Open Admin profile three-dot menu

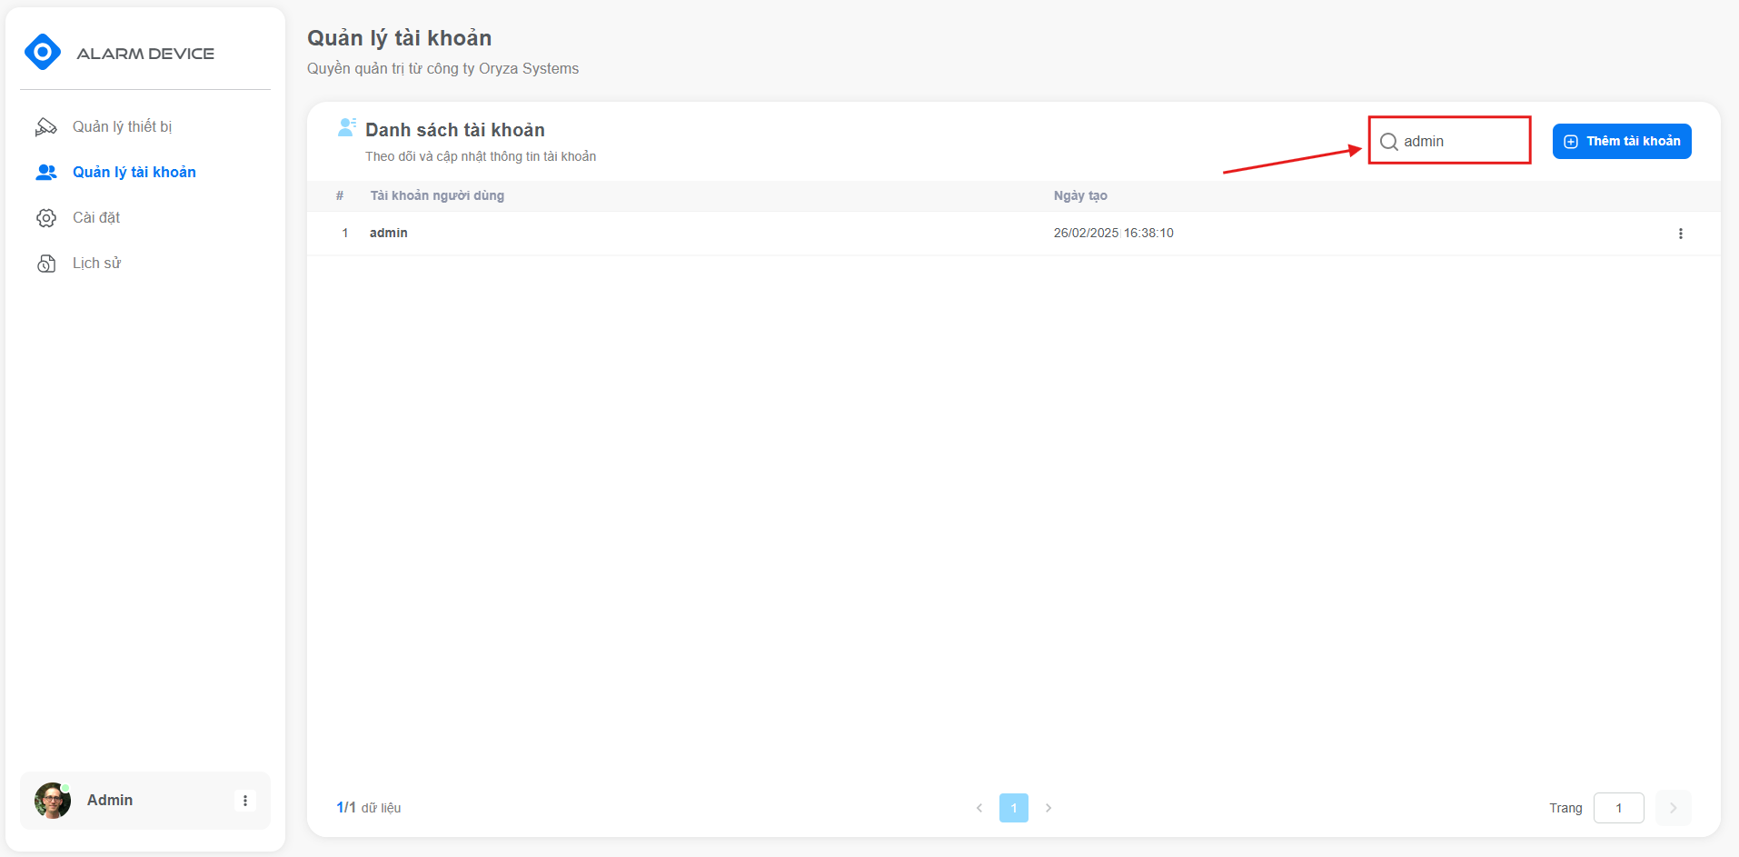click(245, 801)
